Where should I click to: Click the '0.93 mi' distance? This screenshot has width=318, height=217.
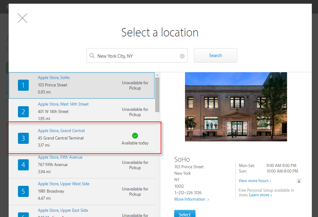pyautogui.click(x=44, y=92)
